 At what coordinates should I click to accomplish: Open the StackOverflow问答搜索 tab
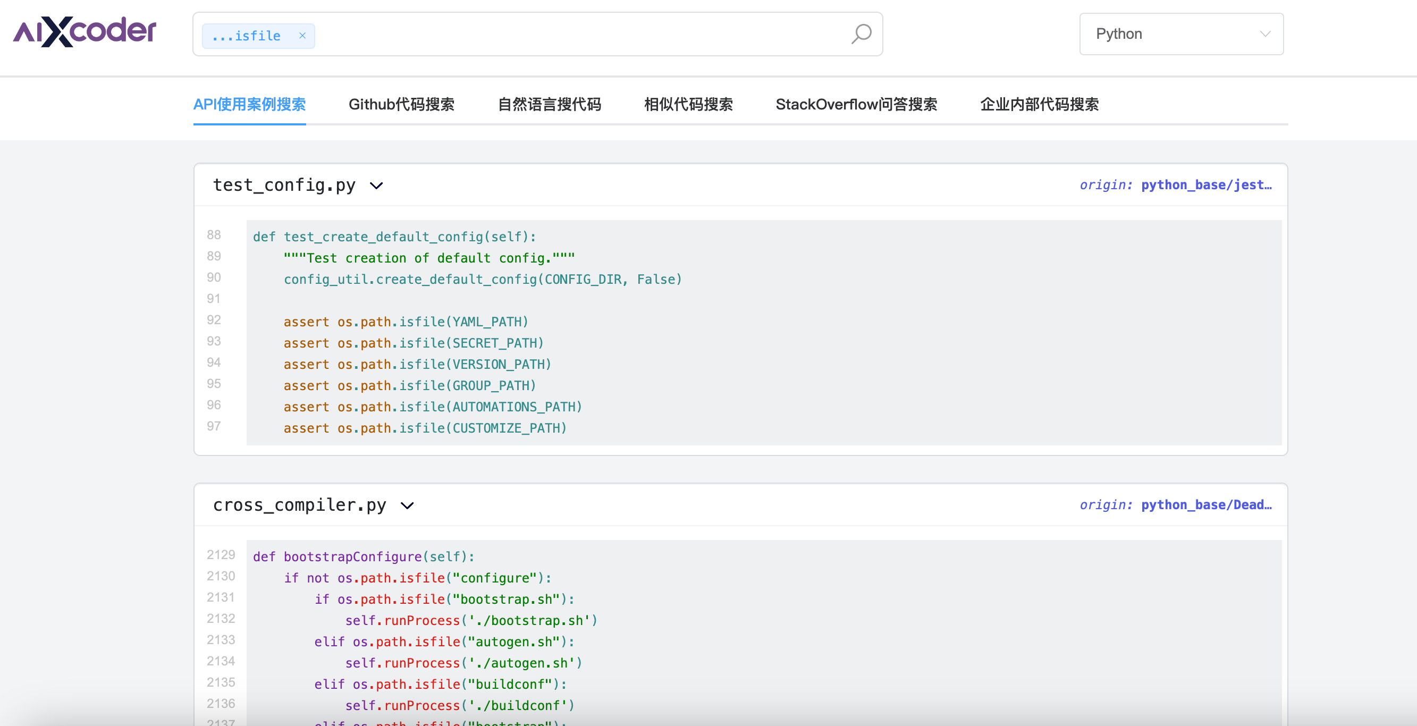[x=856, y=105]
